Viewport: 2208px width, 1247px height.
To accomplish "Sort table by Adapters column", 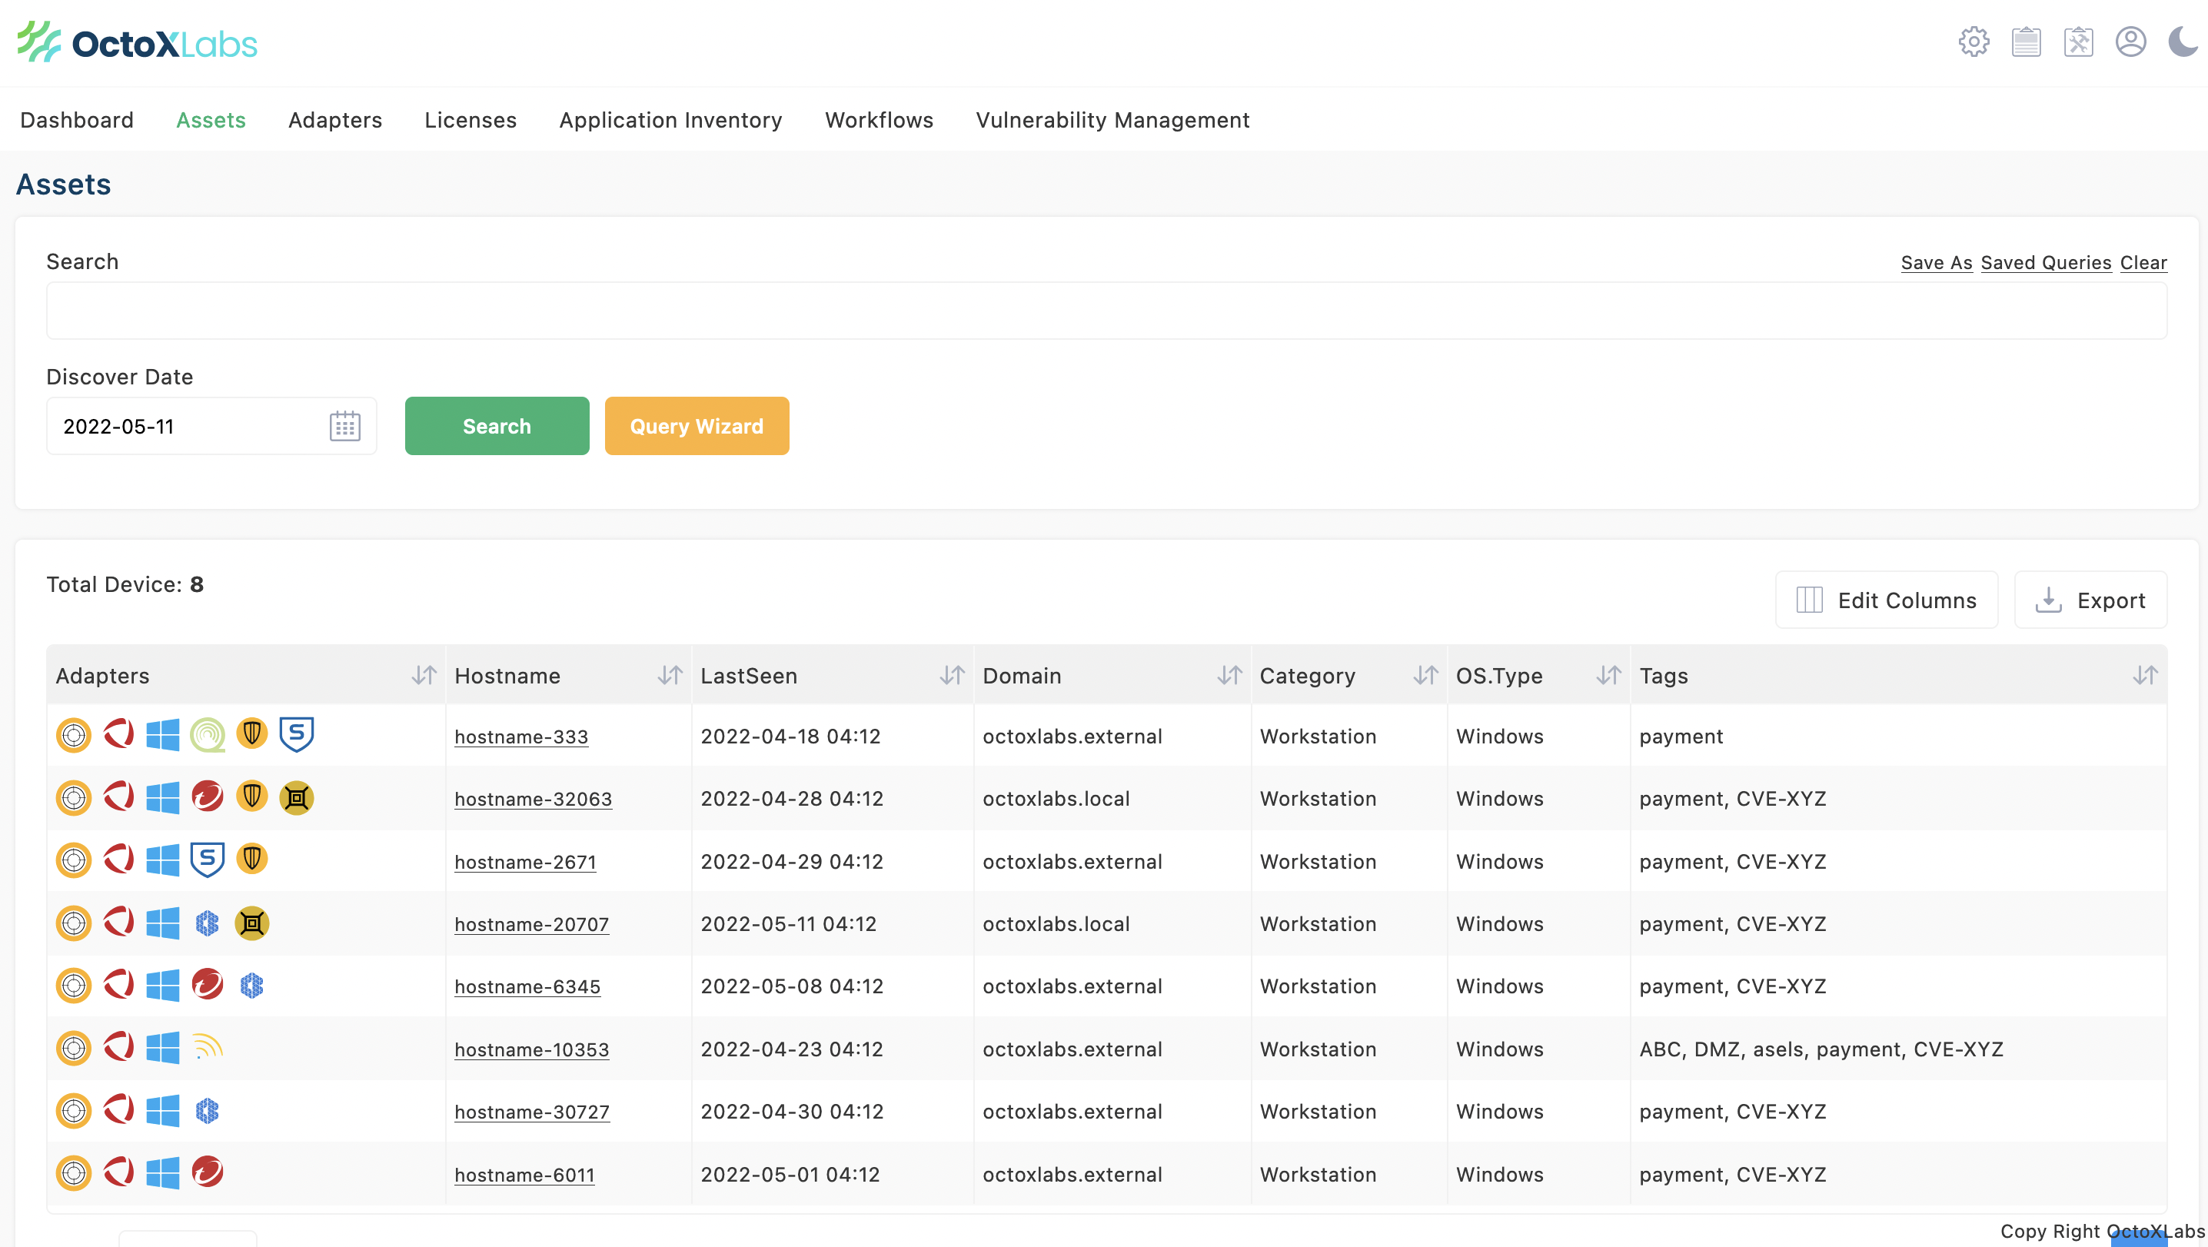I will pyautogui.click(x=424, y=675).
